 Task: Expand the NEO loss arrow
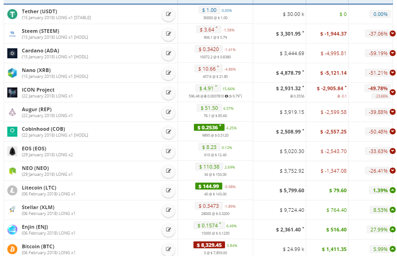[392, 170]
